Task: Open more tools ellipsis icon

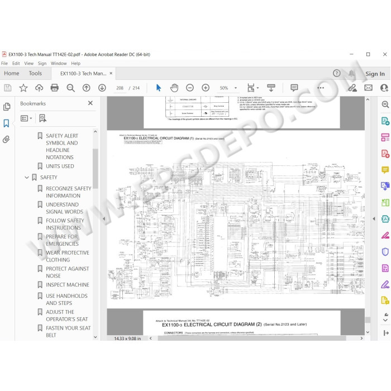Action: tap(321, 88)
